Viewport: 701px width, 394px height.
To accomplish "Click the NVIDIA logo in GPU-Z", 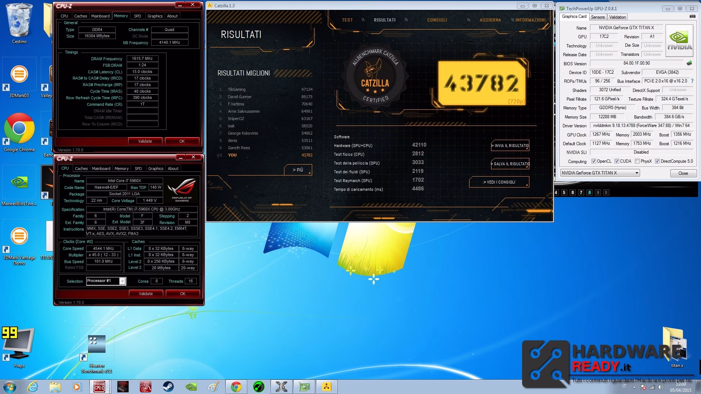I will [x=679, y=40].
